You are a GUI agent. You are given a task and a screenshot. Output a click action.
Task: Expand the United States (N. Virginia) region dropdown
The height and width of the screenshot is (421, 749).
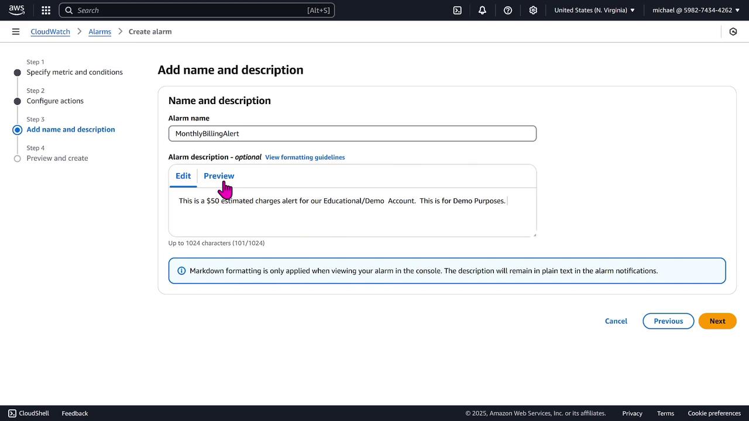pos(594,10)
